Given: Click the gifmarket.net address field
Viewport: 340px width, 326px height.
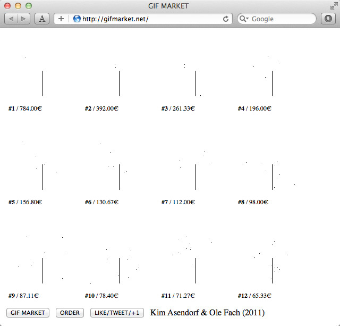Looking at the screenshot, I should pyautogui.click(x=149, y=19).
